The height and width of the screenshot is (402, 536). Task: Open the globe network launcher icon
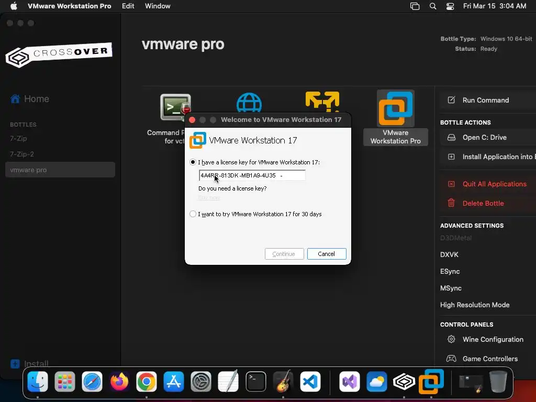pos(249,103)
